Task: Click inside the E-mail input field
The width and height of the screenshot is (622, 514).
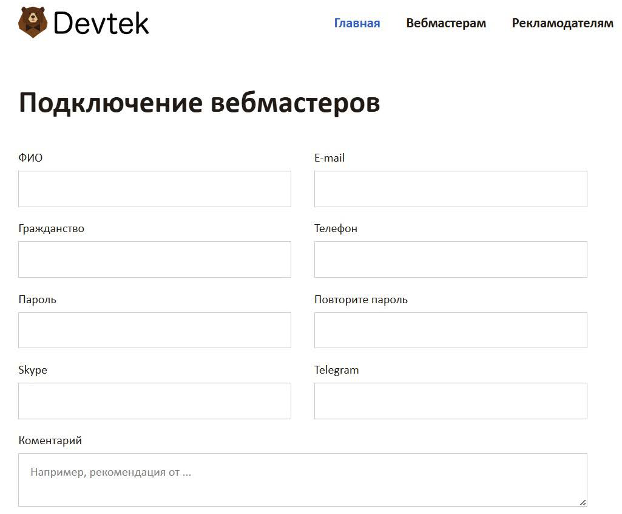Action: point(450,188)
